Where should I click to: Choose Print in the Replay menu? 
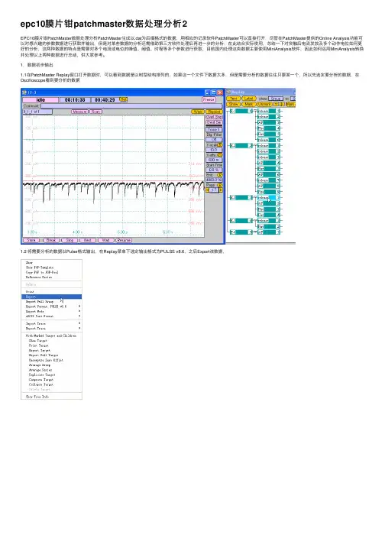point(51,292)
